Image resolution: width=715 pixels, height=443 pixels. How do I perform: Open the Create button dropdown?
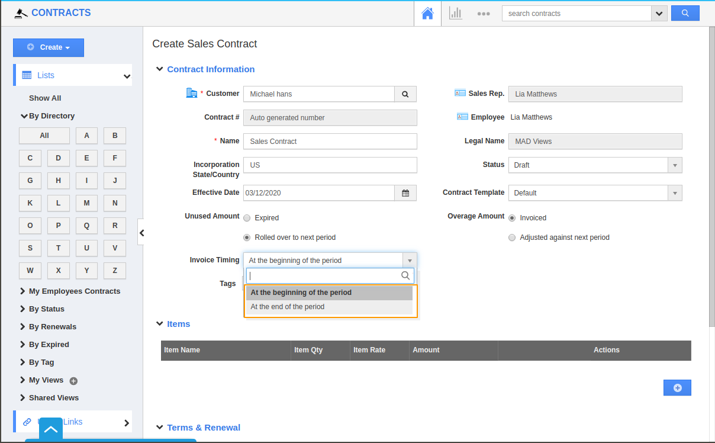point(49,47)
